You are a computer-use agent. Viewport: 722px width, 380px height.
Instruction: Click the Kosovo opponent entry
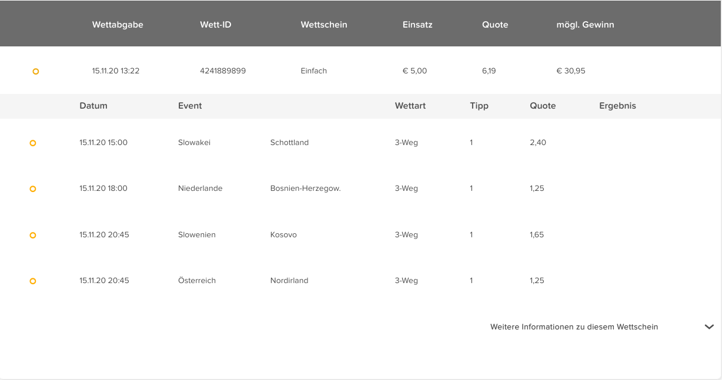click(x=283, y=234)
